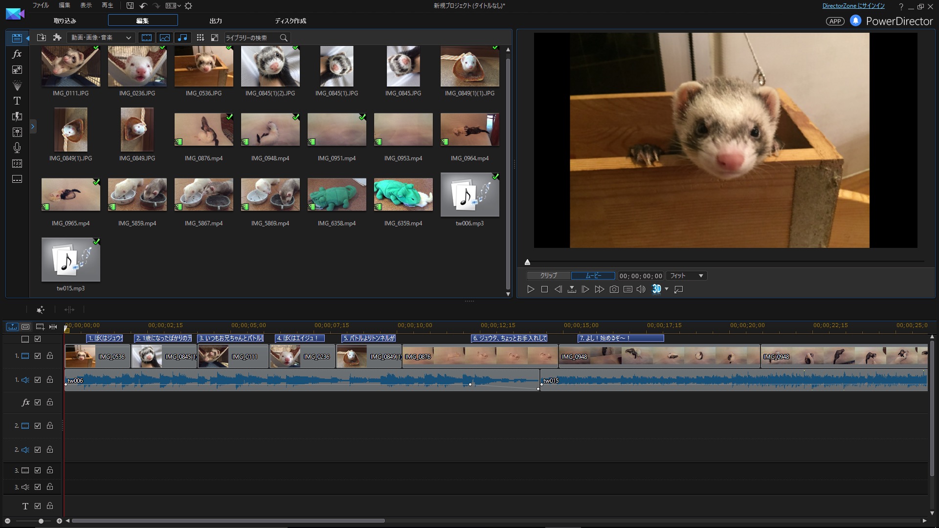Switch to the 出力 tab
The width and height of the screenshot is (939, 528).
pos(216,21)
